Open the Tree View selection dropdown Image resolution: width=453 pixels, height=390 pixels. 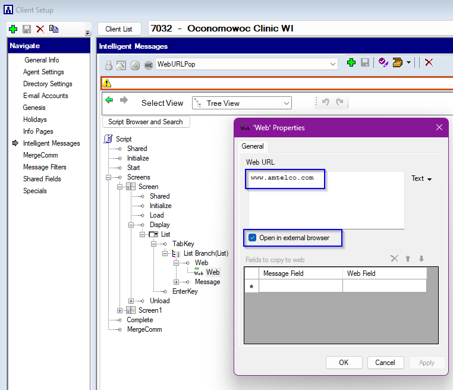click(x=287, y=103)
